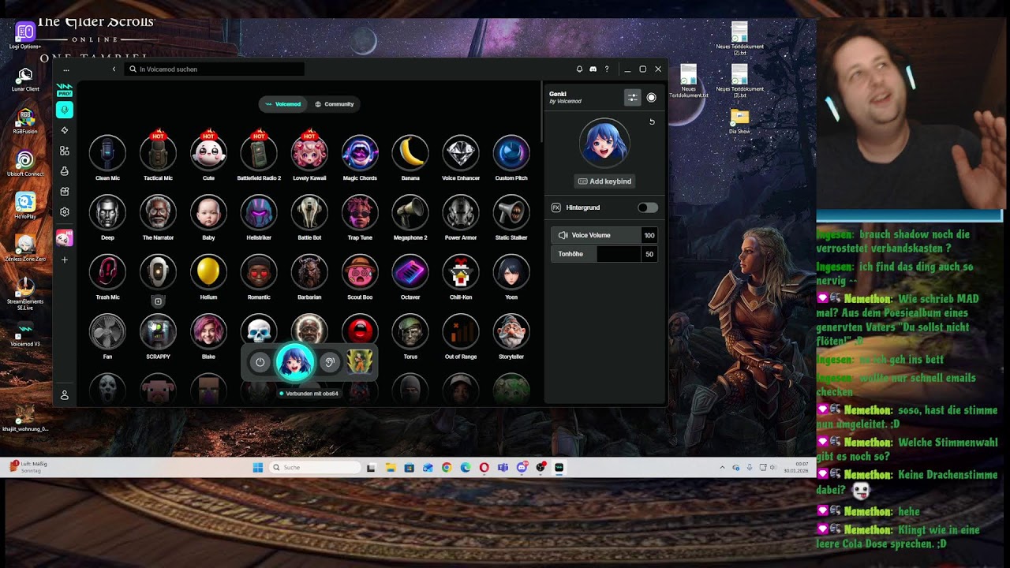Viewport: 1010px width, 568px height.
Task: Open the Discord link in Voicemod title bar
Action: pos(593,69)
